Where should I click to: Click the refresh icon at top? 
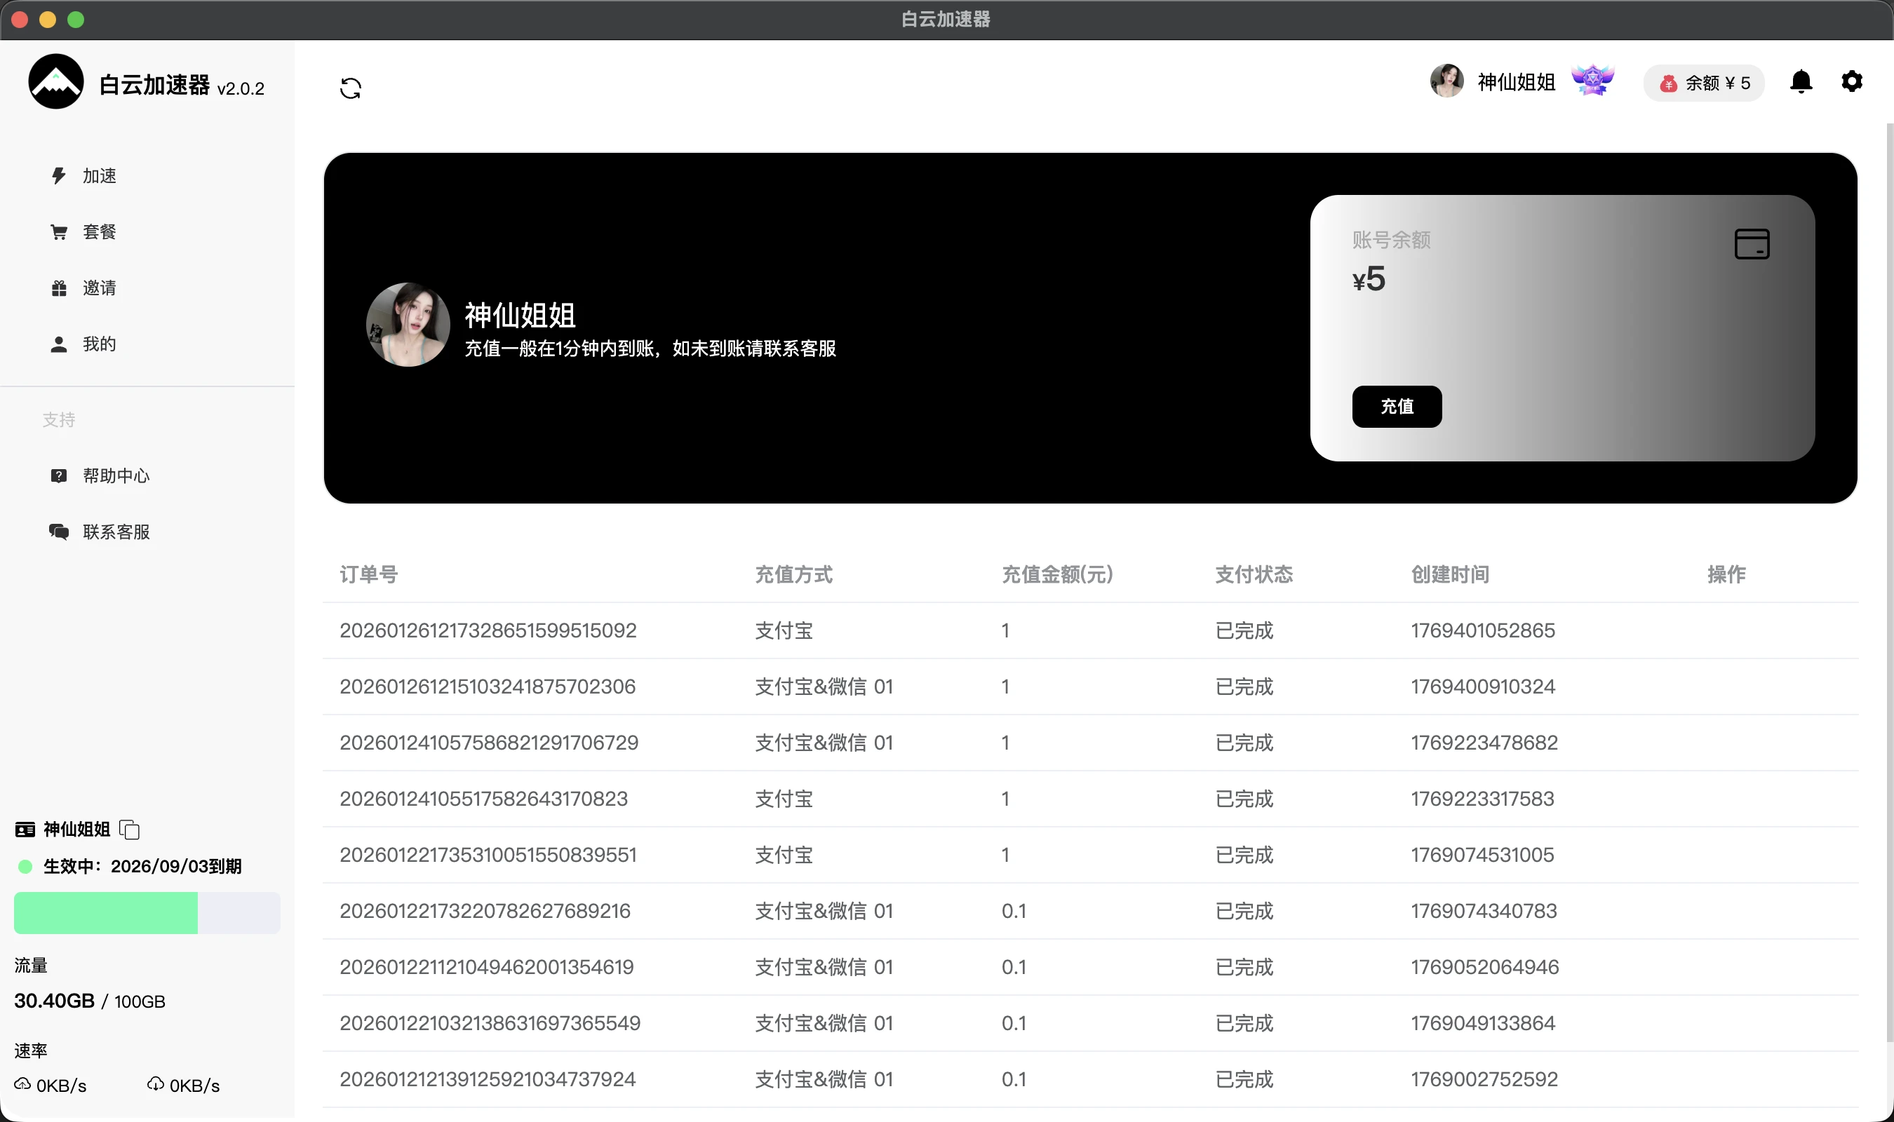(x=350, y=88)
